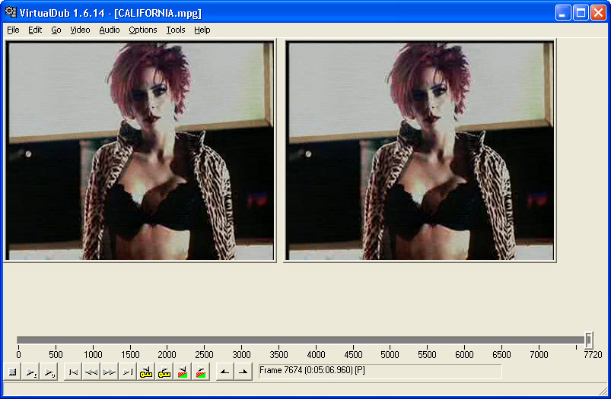
Task: Open the File menu
Action: pyautogui.click(x=13, y=30)
